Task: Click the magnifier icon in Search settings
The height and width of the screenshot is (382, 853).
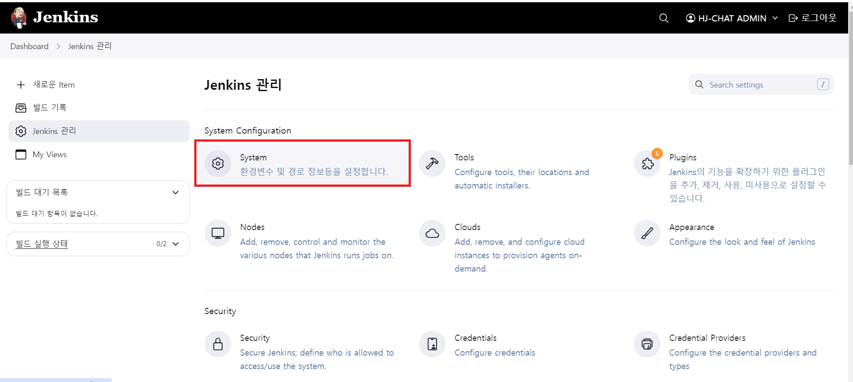Action: click(699, 84)
